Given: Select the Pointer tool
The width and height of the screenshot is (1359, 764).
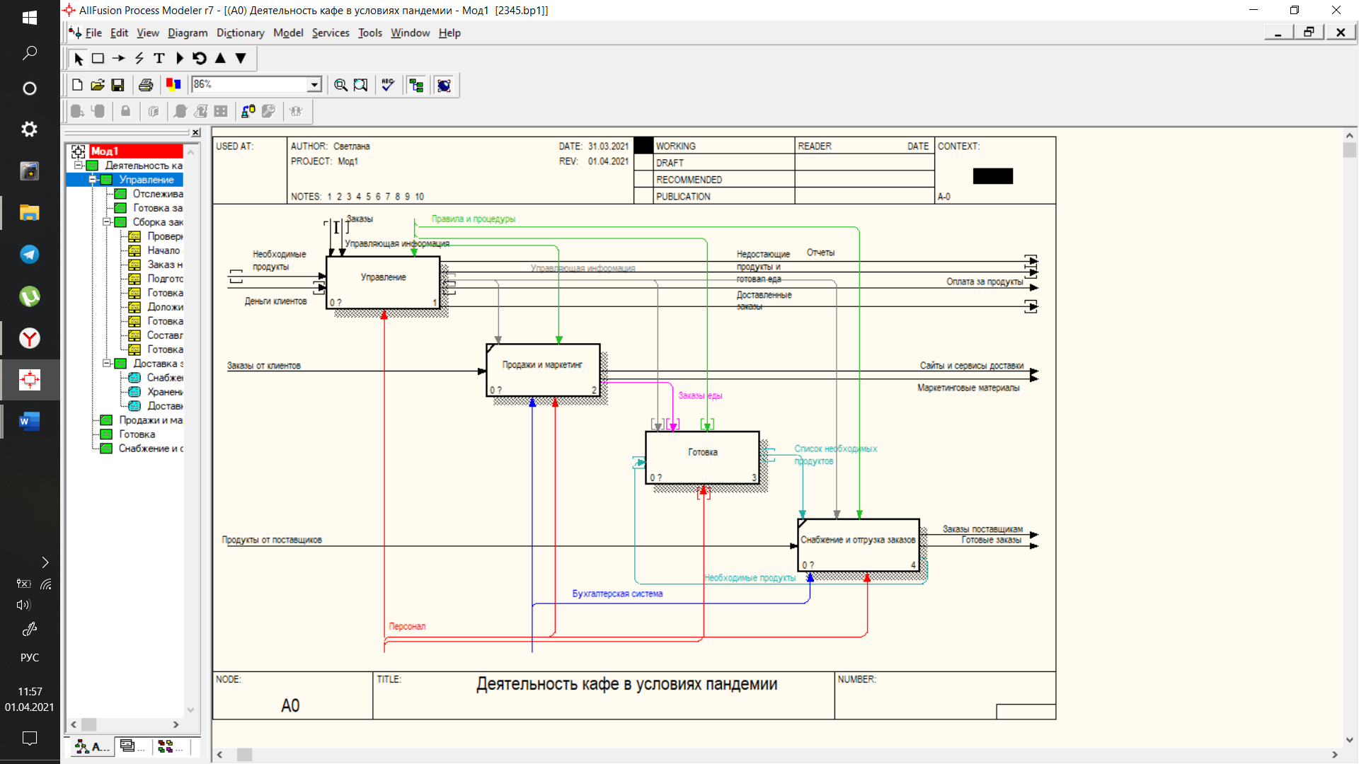Looking at the screenshot, I should pos(79,59).
